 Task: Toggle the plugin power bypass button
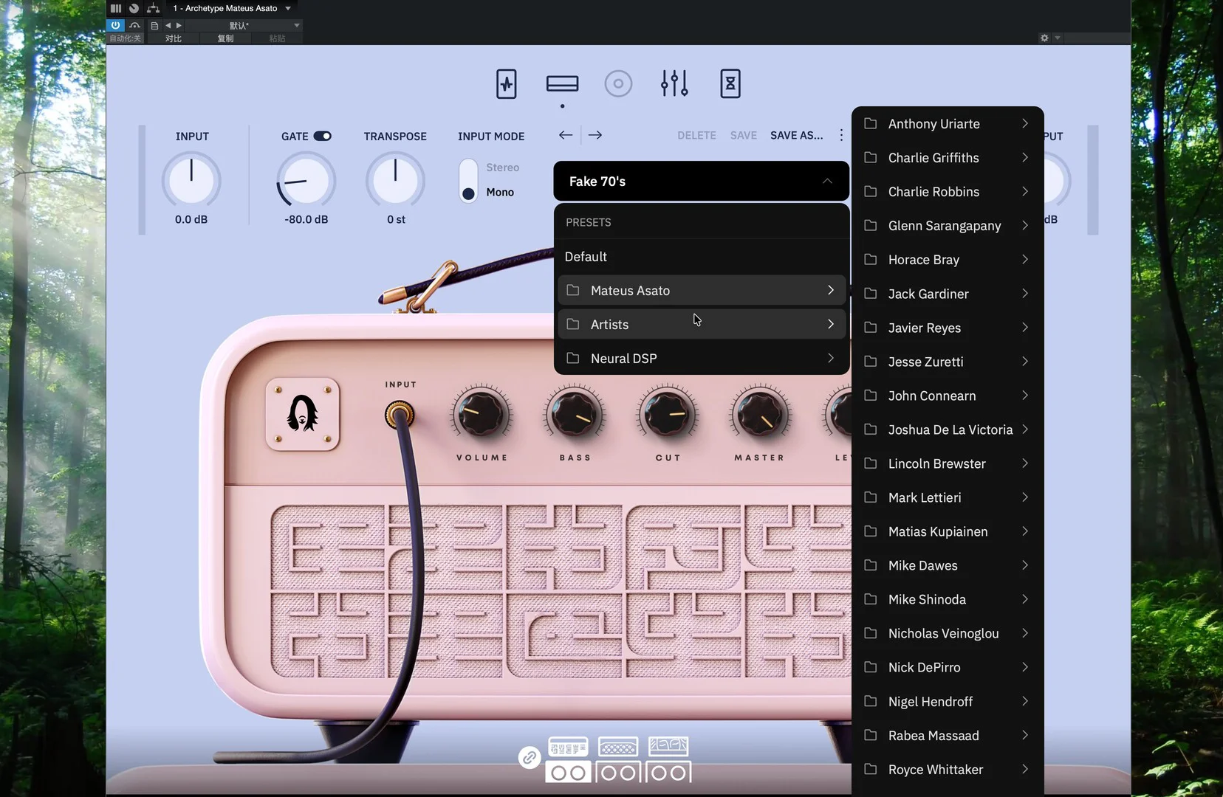pos(115,25)
